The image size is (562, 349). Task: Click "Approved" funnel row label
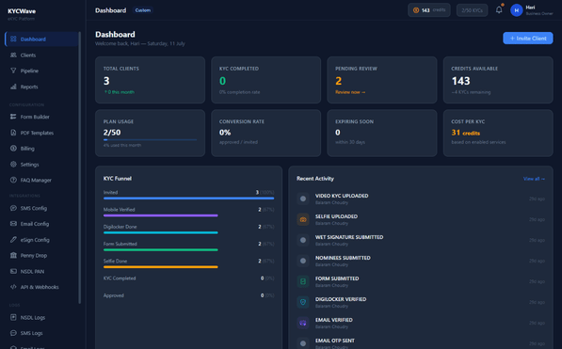click(114, 295)
